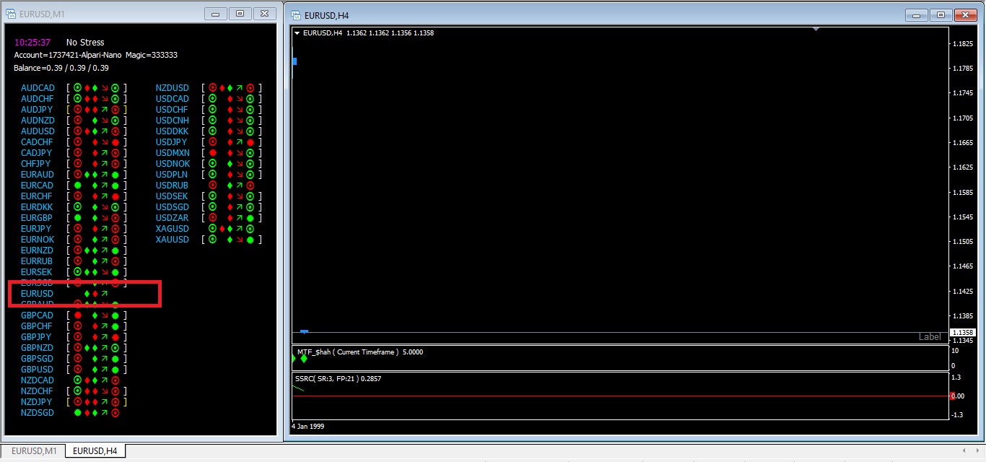Viewport: 986px width, 462px height.
Task: Click the chart shift triangle marker at chart top
Action: click(x=816, y=30)
